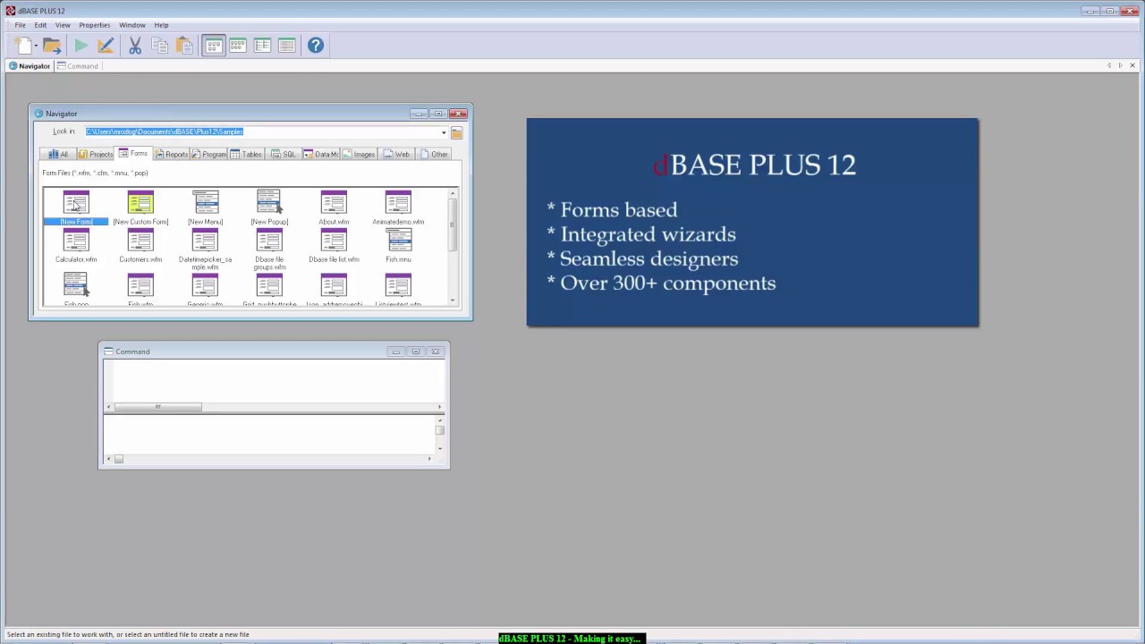
Task: Click the Navigator file list scroll-up arrow
Action: (453, 193)
